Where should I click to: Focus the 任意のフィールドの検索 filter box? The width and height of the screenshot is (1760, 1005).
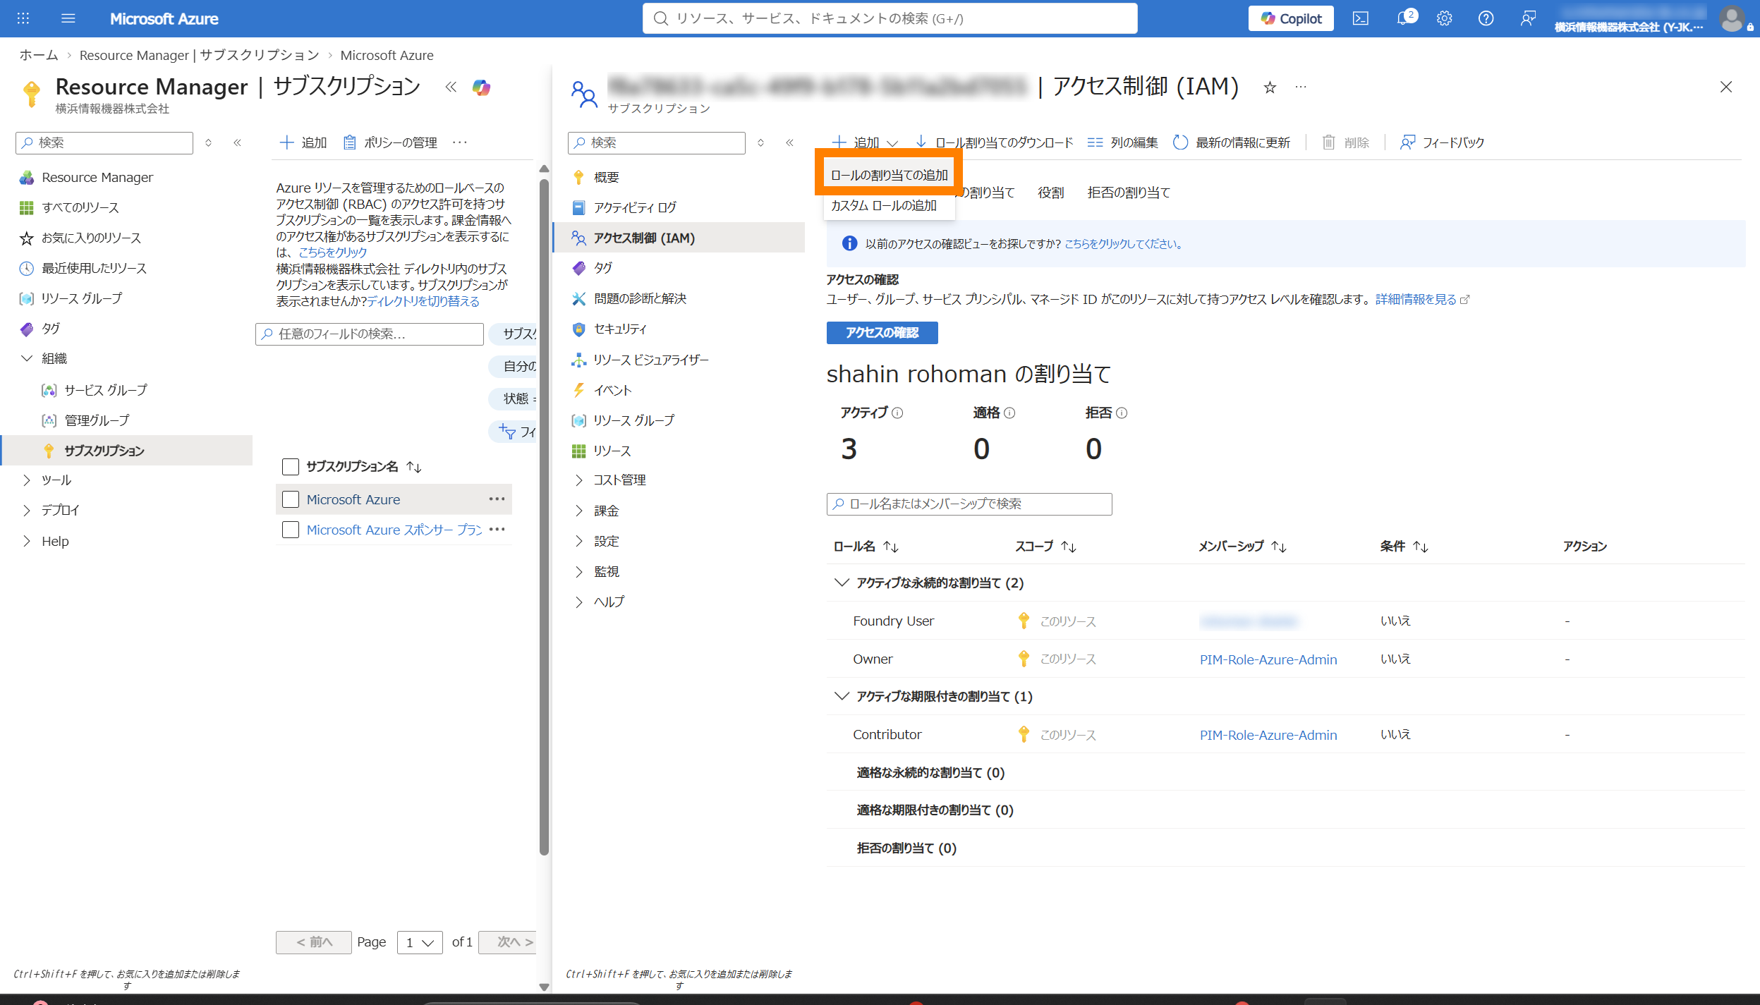[370, 334]
